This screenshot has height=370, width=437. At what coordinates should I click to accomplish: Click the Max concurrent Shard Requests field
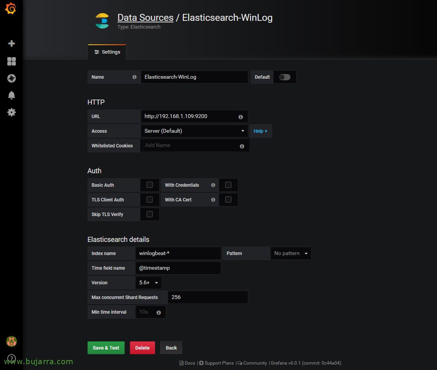pyautogui.click(x=208, y=297)
